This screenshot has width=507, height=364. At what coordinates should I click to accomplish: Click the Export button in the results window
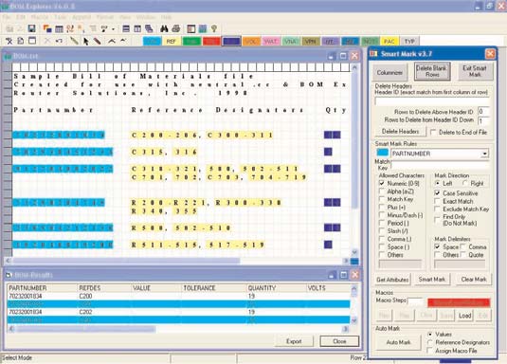point(294,341)
